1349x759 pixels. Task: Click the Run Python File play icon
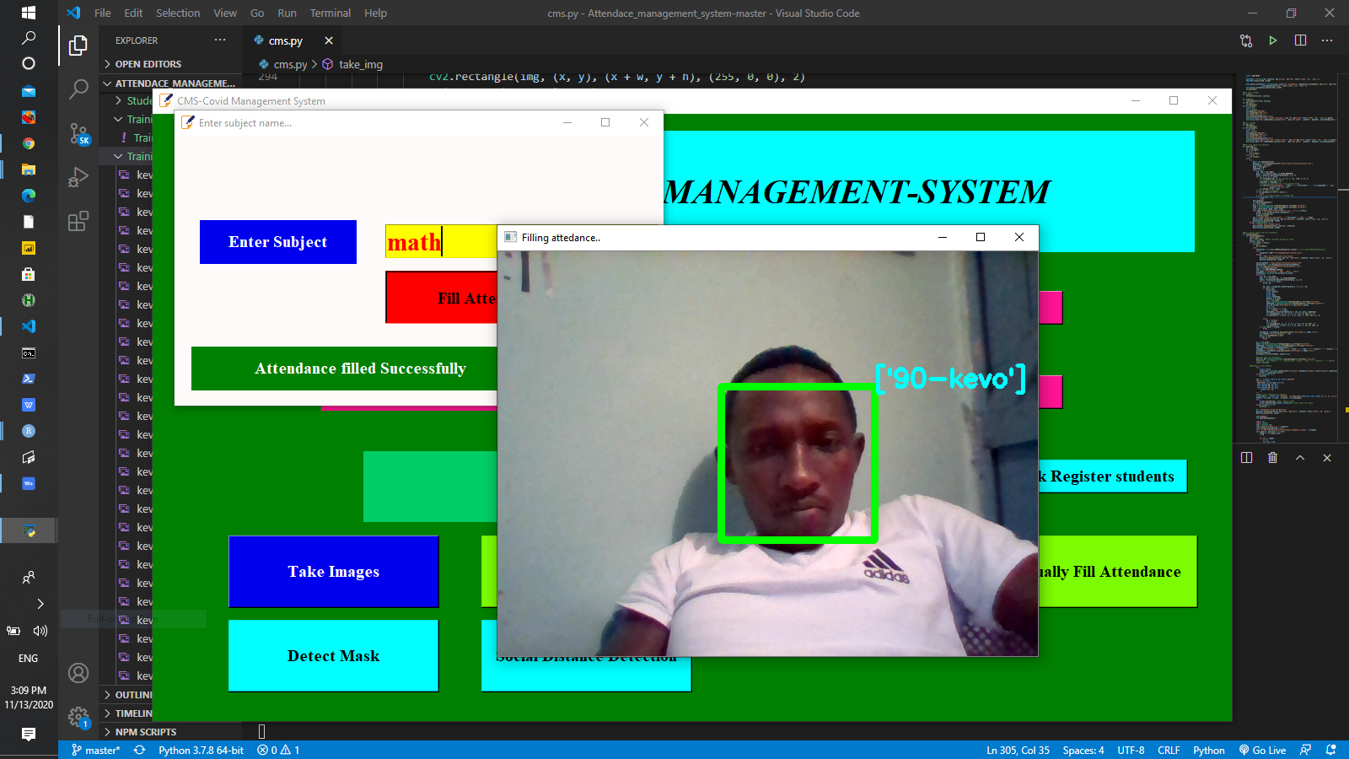(1273, 40)
